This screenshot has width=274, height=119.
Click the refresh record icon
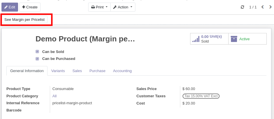[242, 7]
